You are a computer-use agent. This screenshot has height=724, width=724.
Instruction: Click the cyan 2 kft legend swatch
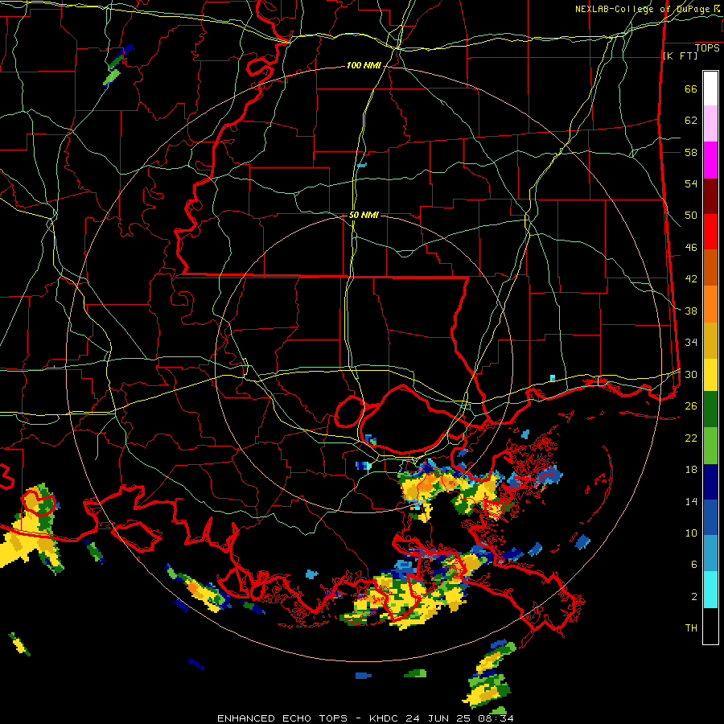710,590
